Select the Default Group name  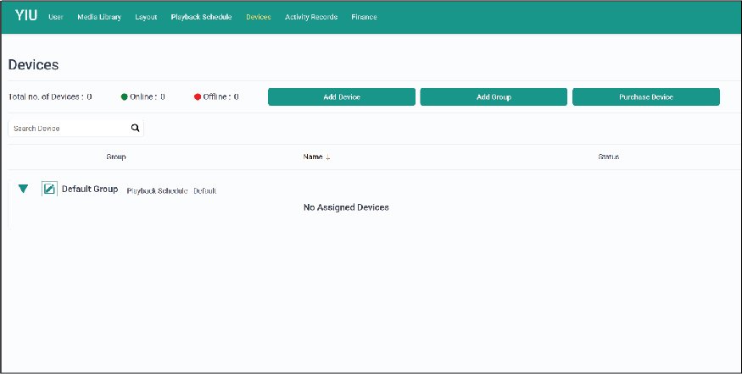(x=90, y=189)
